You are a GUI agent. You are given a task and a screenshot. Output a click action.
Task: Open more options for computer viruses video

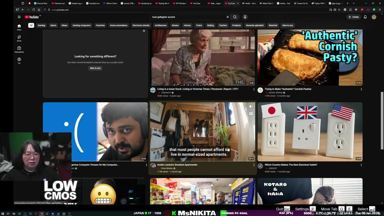pyautogui.click(x=146, y=165)
